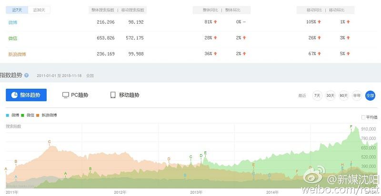Click the blue marker A on 微博 curve
This screenshot has width=381, height=196.
point(16,177)
